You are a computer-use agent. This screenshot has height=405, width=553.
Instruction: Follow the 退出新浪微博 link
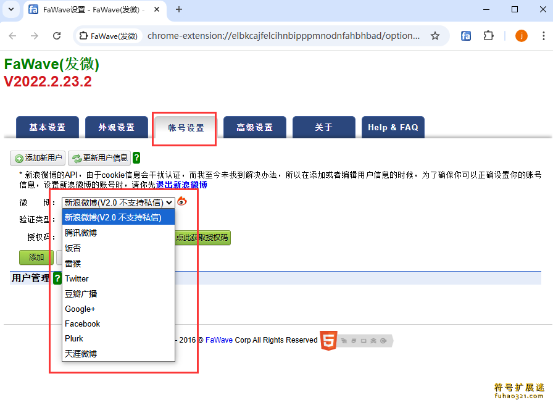(181, 185)
